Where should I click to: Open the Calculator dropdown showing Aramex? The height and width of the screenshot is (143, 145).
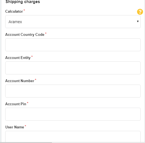point(73,22)
